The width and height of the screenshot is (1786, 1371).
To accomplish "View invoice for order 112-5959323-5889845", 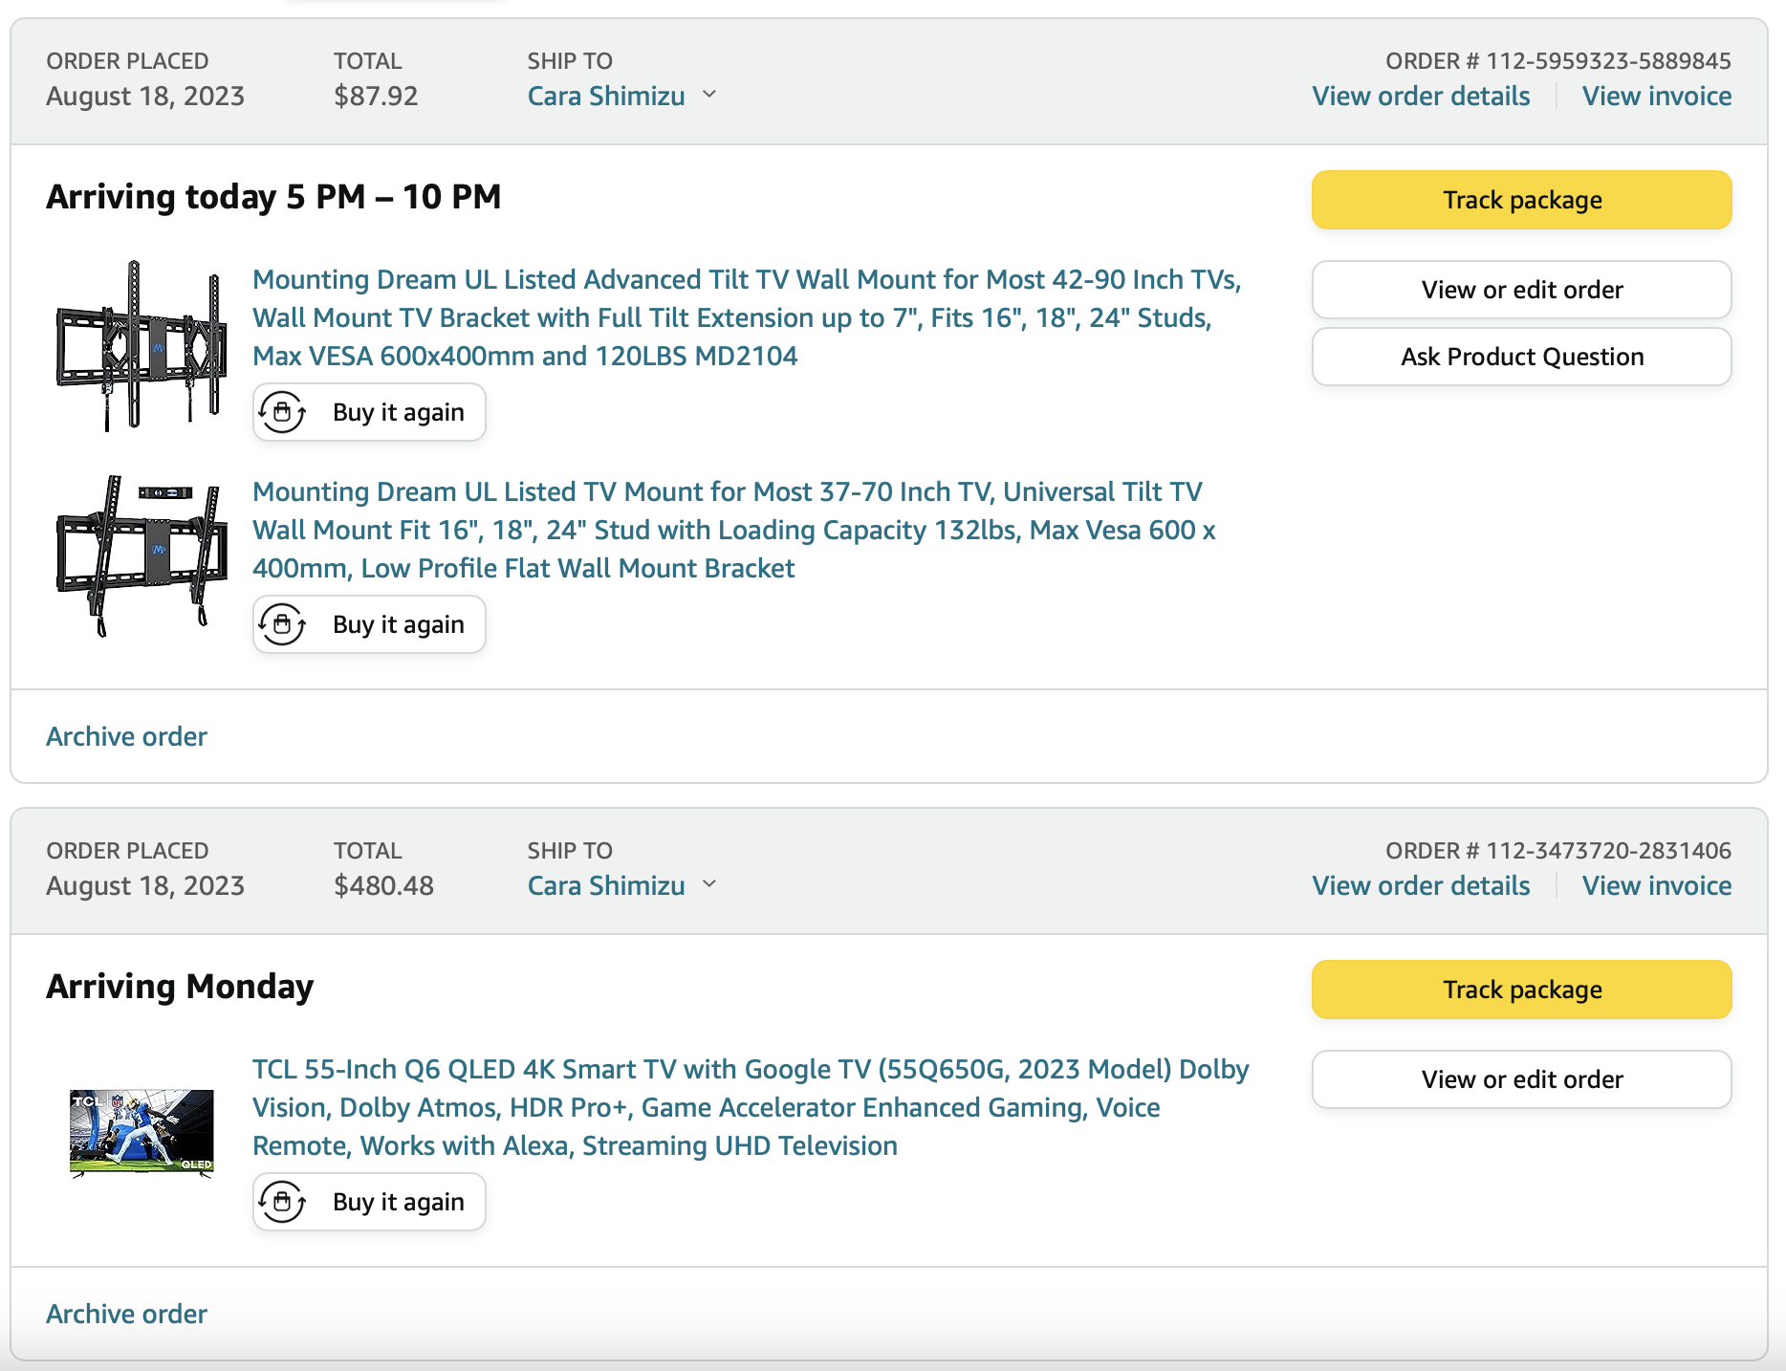I will [1657, 96].
